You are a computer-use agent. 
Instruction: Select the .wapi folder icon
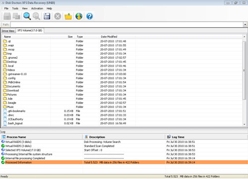5,45
